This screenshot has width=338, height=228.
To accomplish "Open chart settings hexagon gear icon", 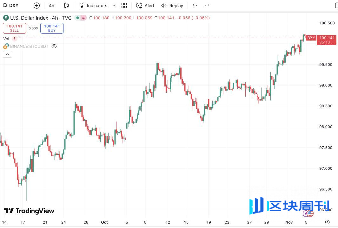I will 327,222.
